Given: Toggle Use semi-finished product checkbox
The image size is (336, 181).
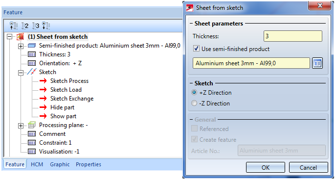Looking at the screenshot, I should click(x=196, y=49).
